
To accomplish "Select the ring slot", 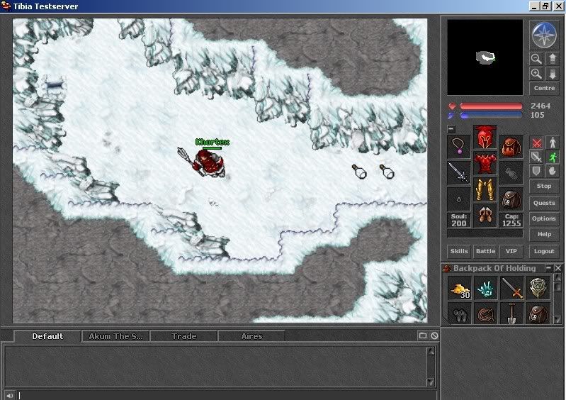I will tap(459, 199).
